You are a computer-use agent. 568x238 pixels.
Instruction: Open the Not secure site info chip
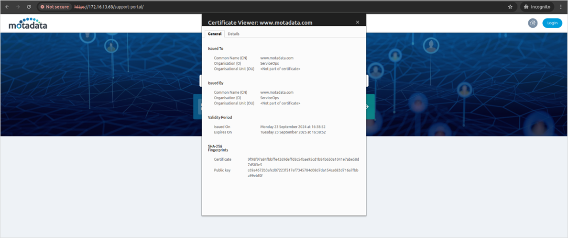coord(55,7)
